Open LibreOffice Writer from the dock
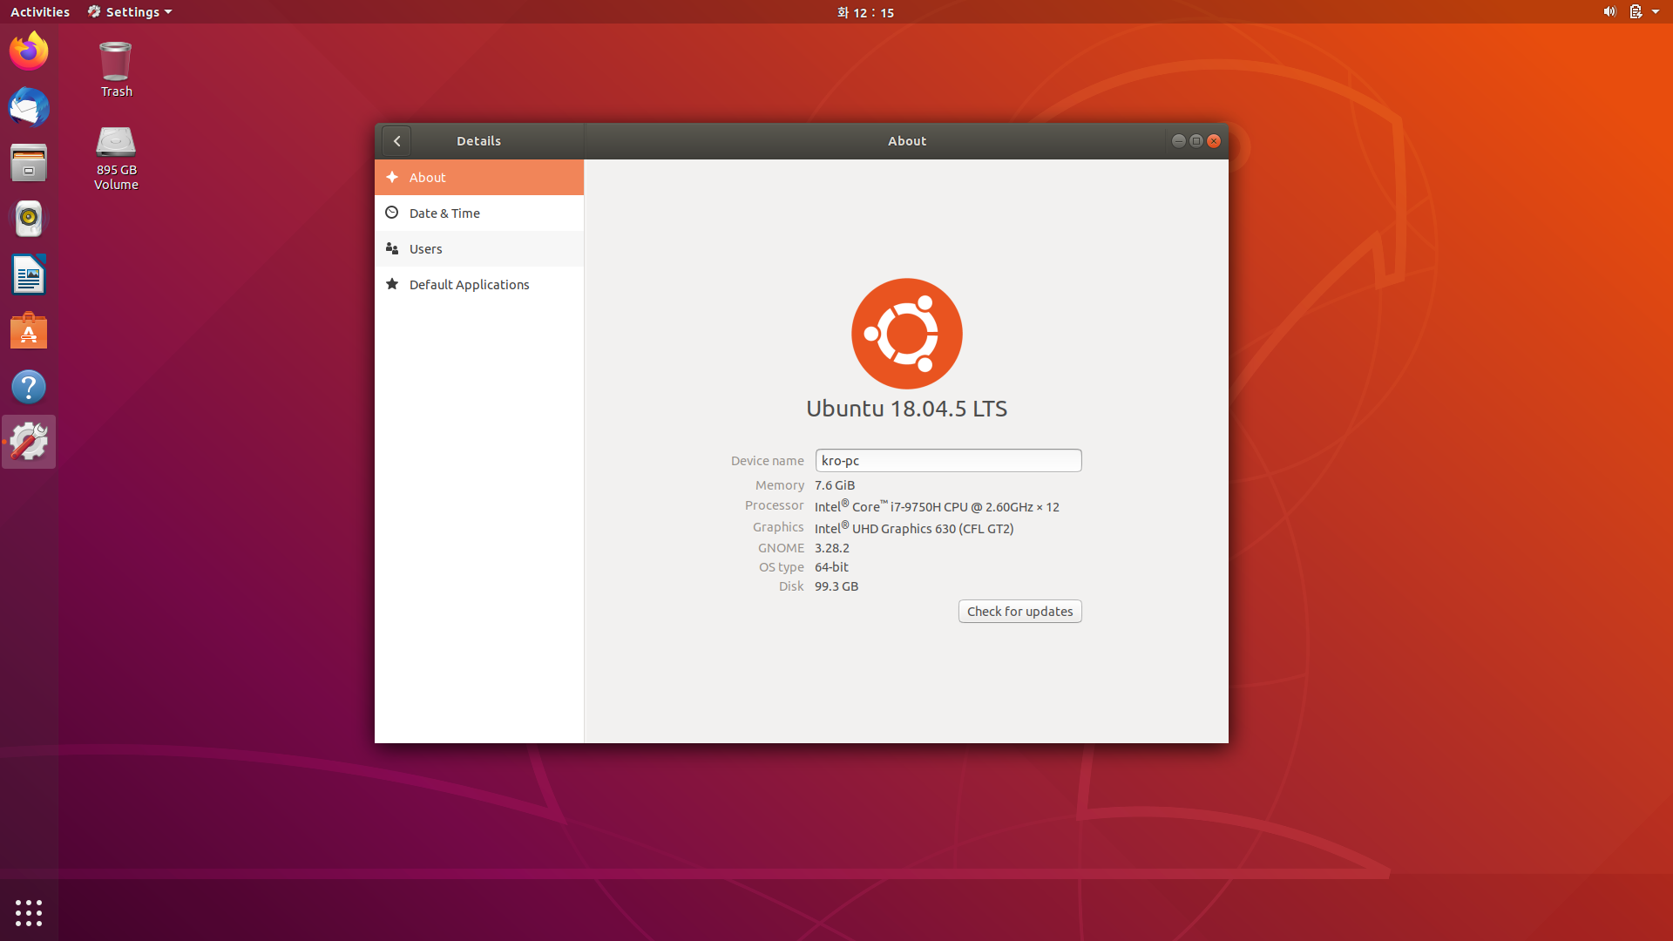Screen dimensions: 1673x941 [x=29, y=275]
